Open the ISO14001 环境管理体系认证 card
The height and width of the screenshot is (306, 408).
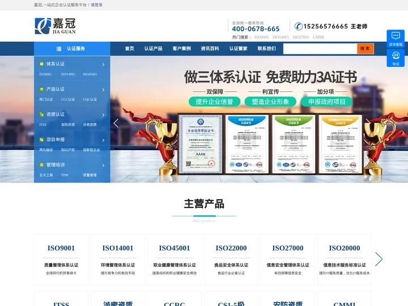[x=118, y=260]
